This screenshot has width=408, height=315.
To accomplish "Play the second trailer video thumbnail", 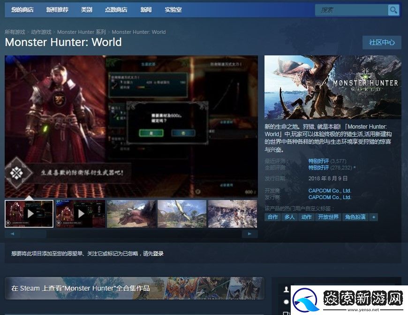I will point(80,214).
